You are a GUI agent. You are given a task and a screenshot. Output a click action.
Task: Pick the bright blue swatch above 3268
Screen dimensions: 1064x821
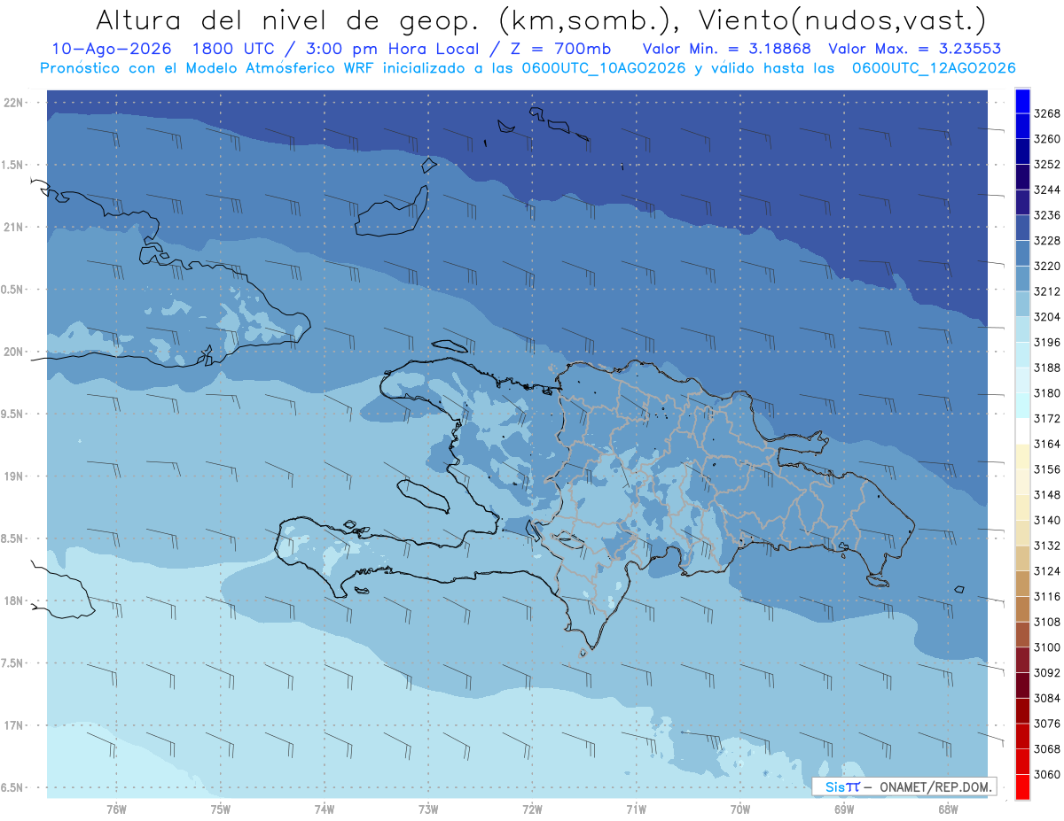coord(1022,101)
